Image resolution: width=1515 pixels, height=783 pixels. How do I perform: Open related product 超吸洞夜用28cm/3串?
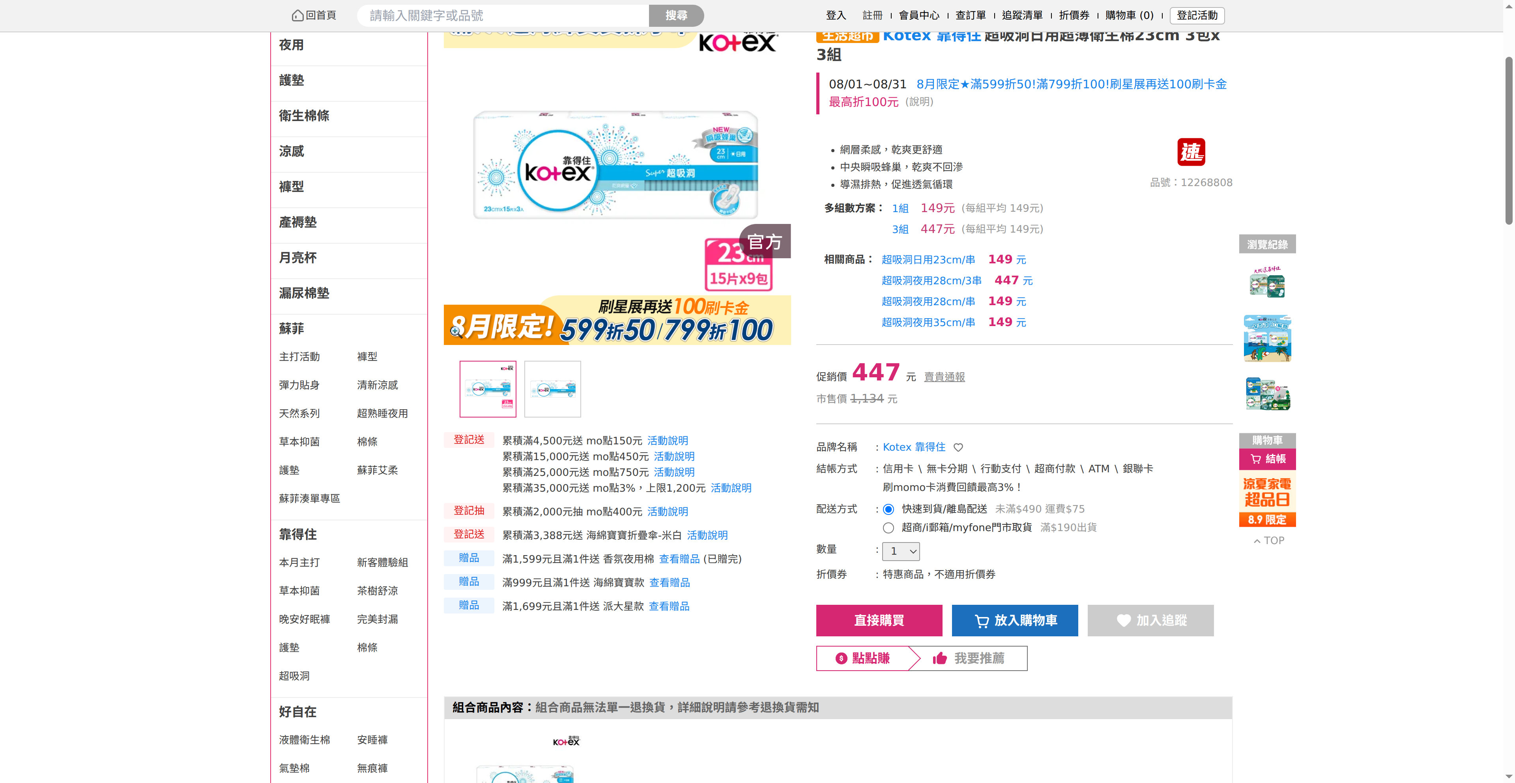pos(931,281)
